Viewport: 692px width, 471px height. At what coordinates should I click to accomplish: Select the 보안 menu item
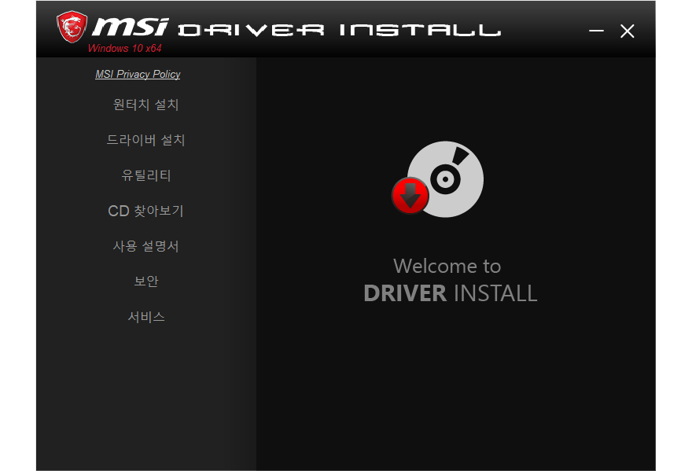point(146,281)
